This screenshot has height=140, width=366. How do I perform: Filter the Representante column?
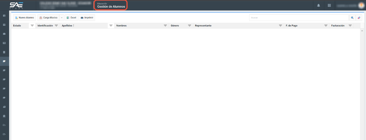point(280,26)
